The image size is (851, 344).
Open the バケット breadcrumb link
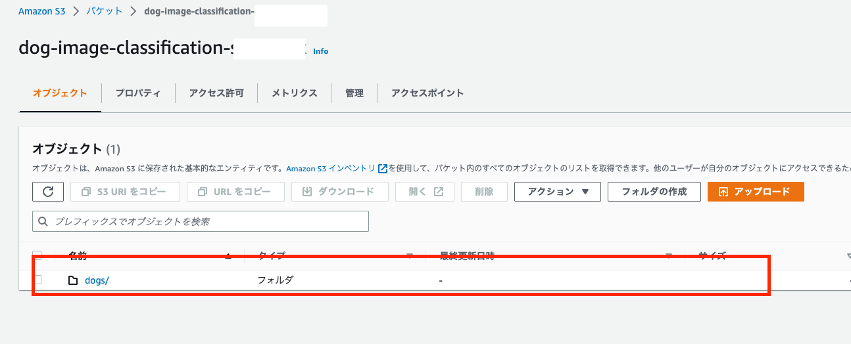pos(105,12)
